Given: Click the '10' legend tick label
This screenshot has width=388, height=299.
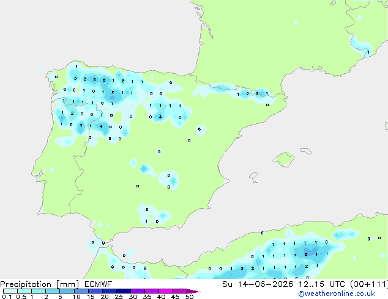Looking at the screenshot, I should 76,297.
